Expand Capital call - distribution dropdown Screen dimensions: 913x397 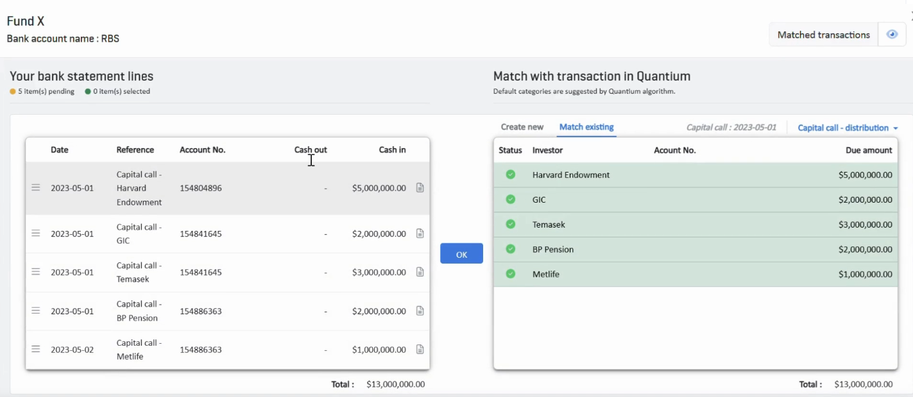[x=847, y=128]
